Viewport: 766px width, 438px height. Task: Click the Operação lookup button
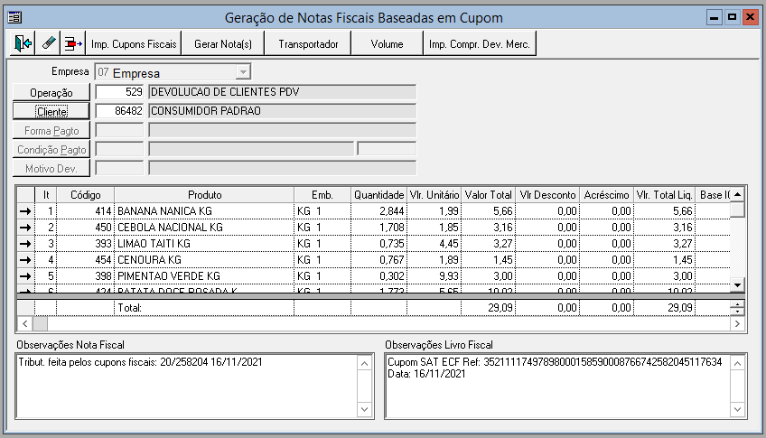pyautogui.click(x=51, y=92)
